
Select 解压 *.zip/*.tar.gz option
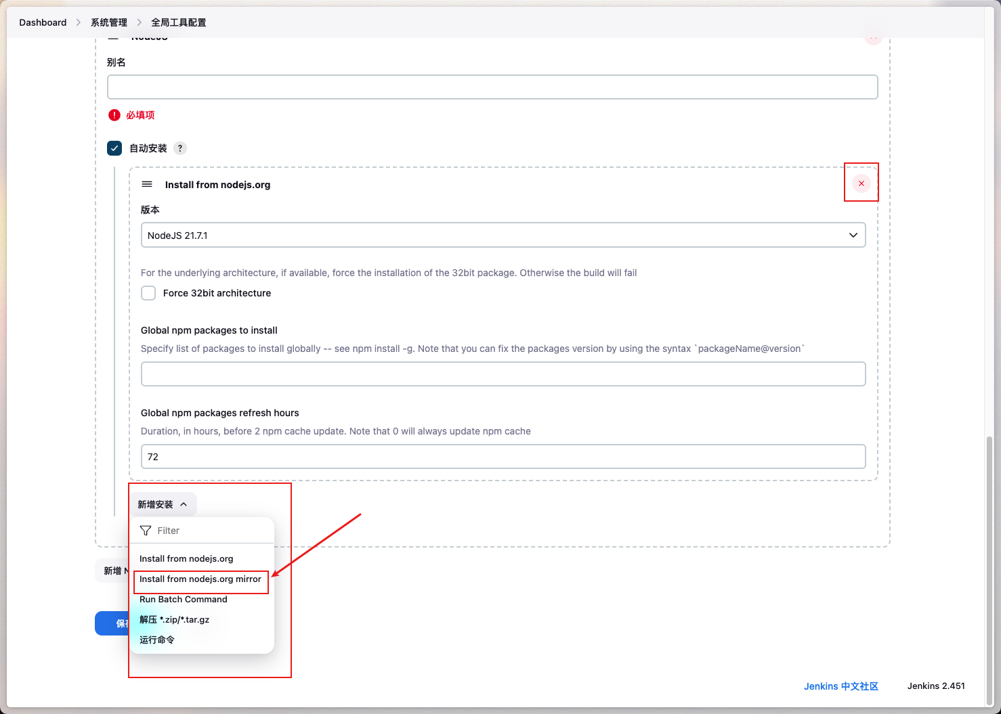(175, 620)
